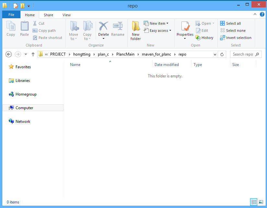This screenshot has width=267, height=208.
Task: Collapse the ribbon with the chevron
Action: pos(255,15)
